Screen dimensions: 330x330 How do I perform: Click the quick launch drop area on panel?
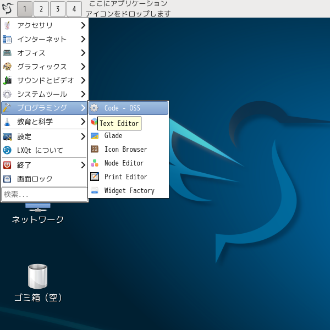[x=128, y=9]
